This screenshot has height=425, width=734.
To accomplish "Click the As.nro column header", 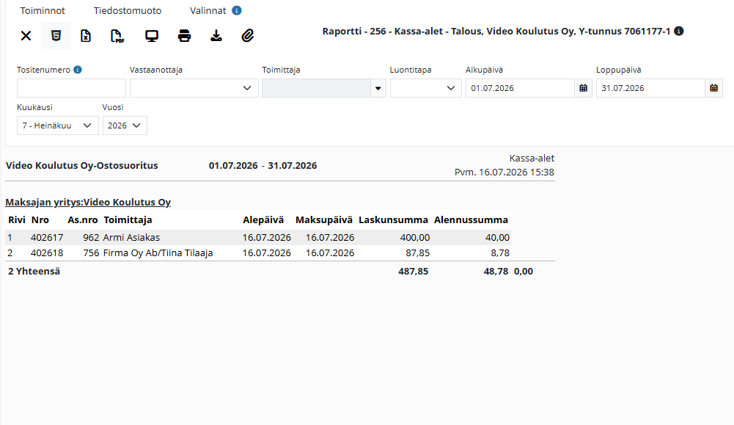I will point(82,219).
